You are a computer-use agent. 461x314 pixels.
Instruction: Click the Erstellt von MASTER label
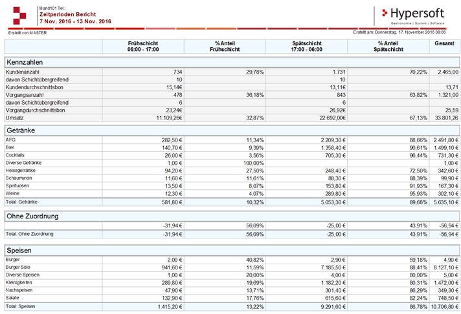point(27,33)
